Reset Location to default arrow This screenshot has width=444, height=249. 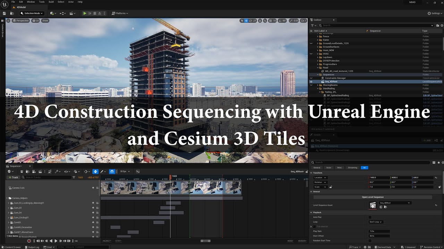[436, 178]
